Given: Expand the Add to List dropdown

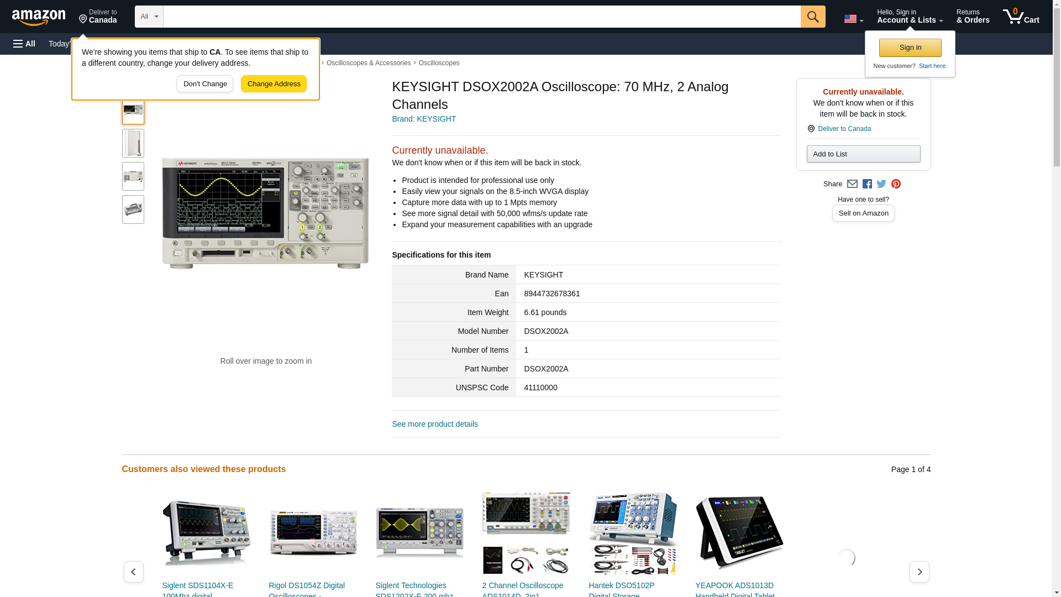Looking at the screenshot, I should coord(863,154).
